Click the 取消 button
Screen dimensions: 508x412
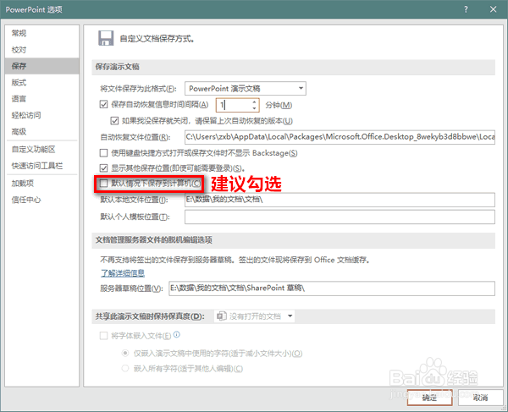coord(480,398)
